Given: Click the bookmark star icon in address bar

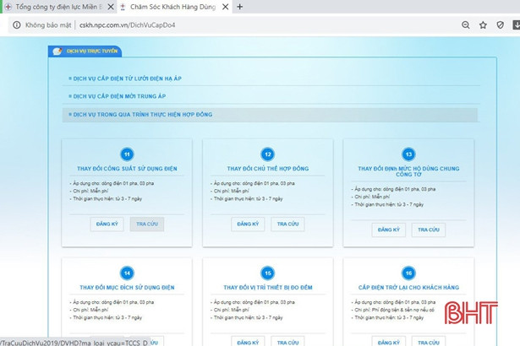Looking at the screenshot, I should pyautogui.click(x=483, y=25).
